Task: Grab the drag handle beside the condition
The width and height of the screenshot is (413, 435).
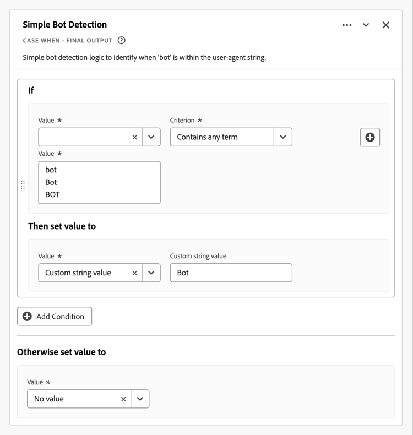Action: click(23, 186)
